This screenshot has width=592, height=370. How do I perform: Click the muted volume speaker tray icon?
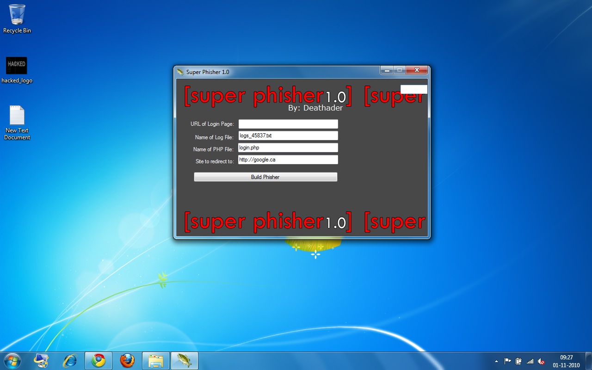[x=541, y=361]
